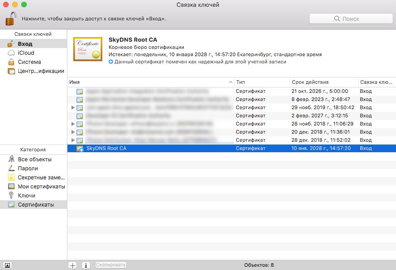Click the plus button to add an item
This screenshot has height=270, width=396.
pyautogui.click(x=73, y=265)
